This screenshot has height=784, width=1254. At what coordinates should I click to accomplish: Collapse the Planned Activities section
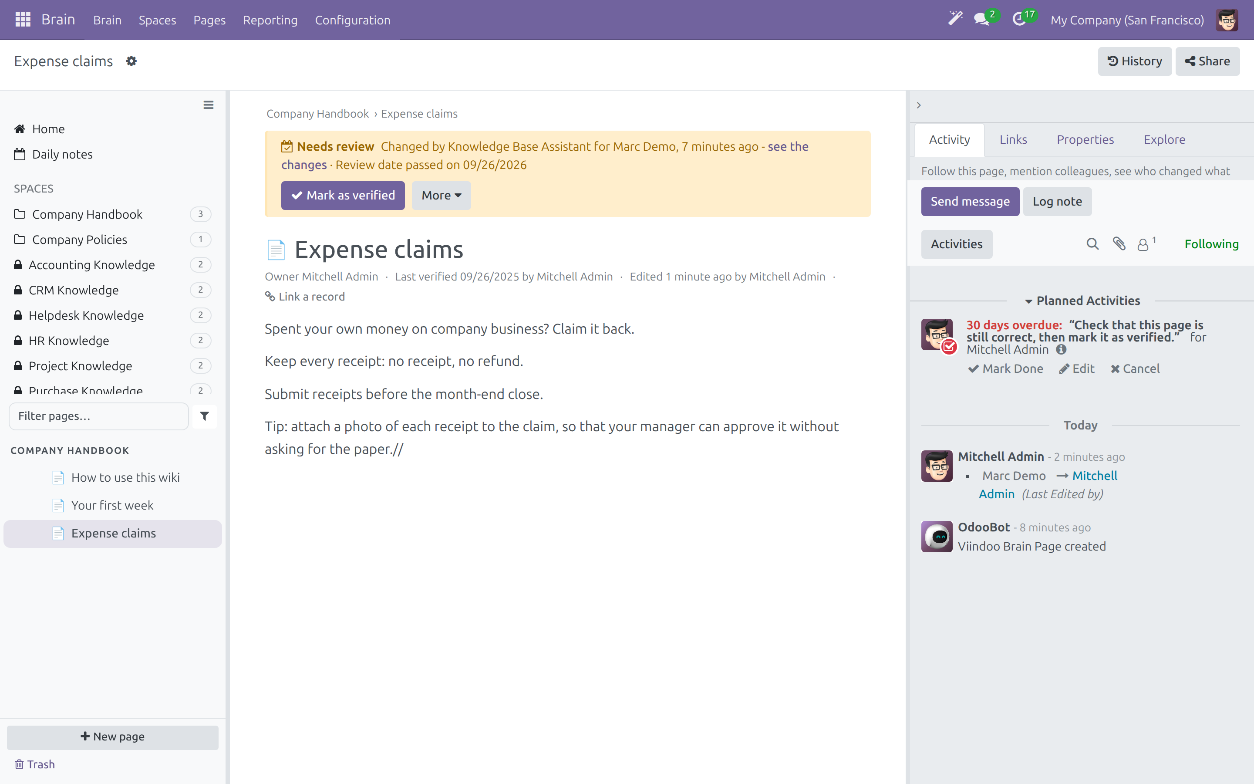[x=1082, y=301]
